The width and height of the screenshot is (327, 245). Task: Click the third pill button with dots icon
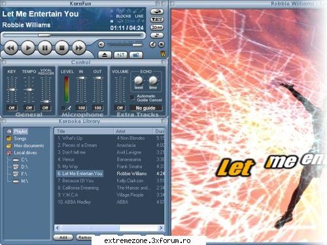tap(157, 27)
